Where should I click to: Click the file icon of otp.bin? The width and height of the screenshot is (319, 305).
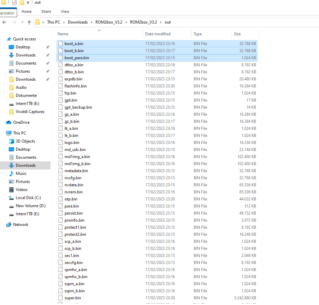[61, 199]
